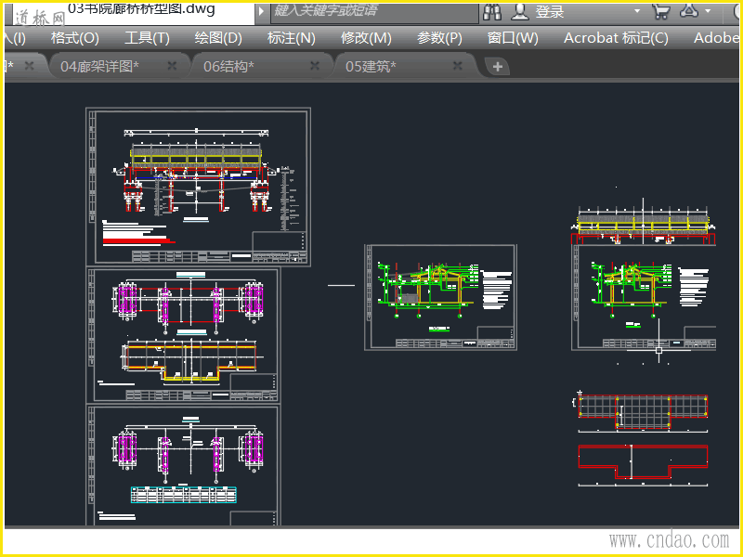
Task: Close the 05建筑 drawing tab
Action: click(457, 66)
